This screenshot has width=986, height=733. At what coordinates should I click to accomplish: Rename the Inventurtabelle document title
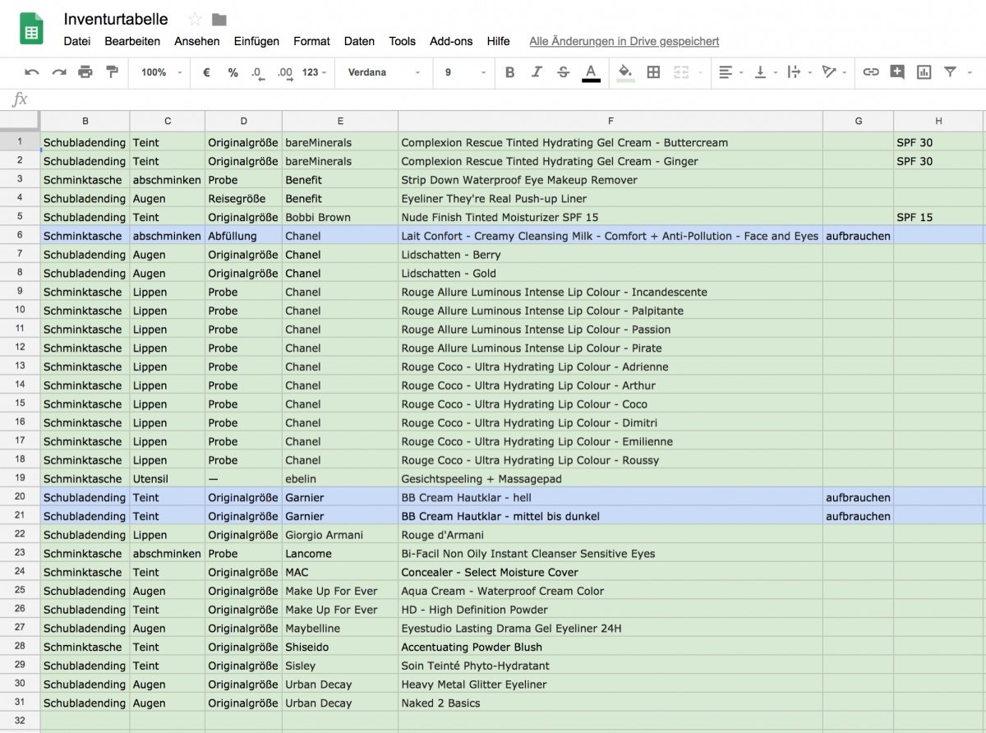(116, 20)
